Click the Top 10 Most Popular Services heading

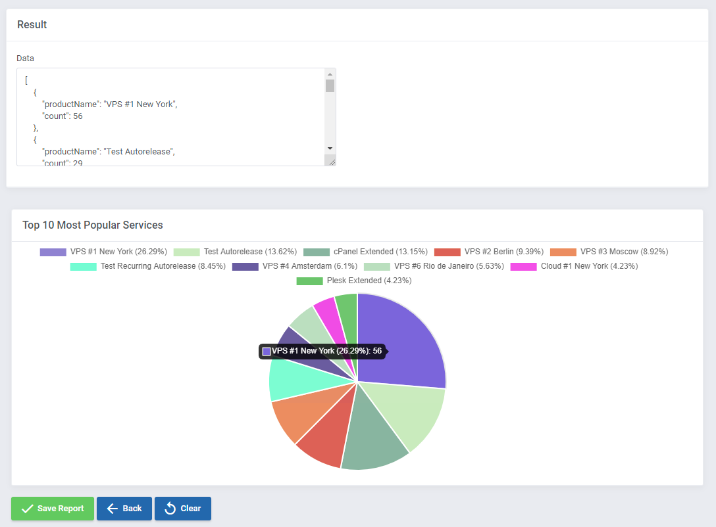click(x=93, y=225)
